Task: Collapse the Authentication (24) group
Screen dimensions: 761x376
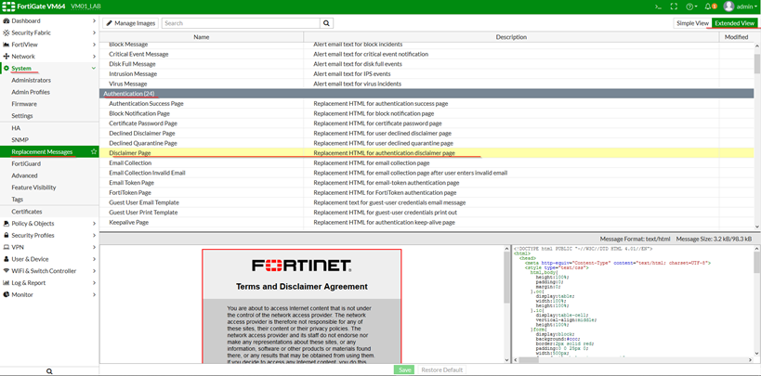Action: pyautogui.click(x=130, y=94)
